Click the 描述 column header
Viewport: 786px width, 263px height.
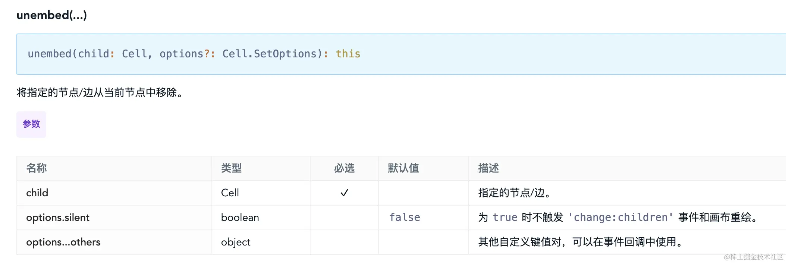pyautogui.click(x=488, y=168)
